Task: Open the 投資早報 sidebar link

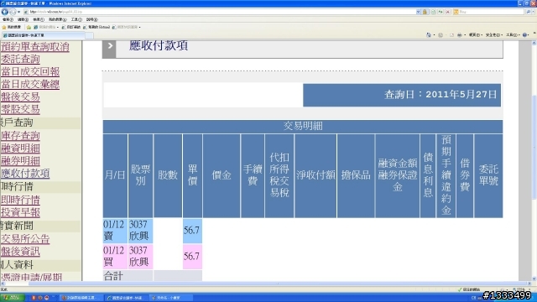Action: pos(20,212)
